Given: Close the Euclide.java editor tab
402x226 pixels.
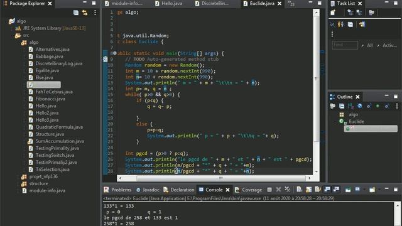Looking at the screenshot, I should pyautogui.click(x=280, y=4).
